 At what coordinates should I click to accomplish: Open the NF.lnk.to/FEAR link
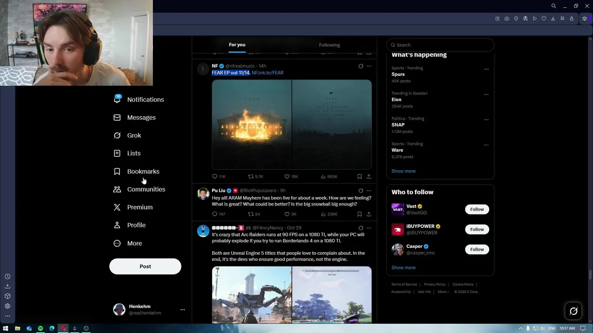267,73
